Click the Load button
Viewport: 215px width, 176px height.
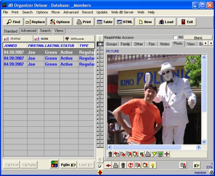click(166, 22)
